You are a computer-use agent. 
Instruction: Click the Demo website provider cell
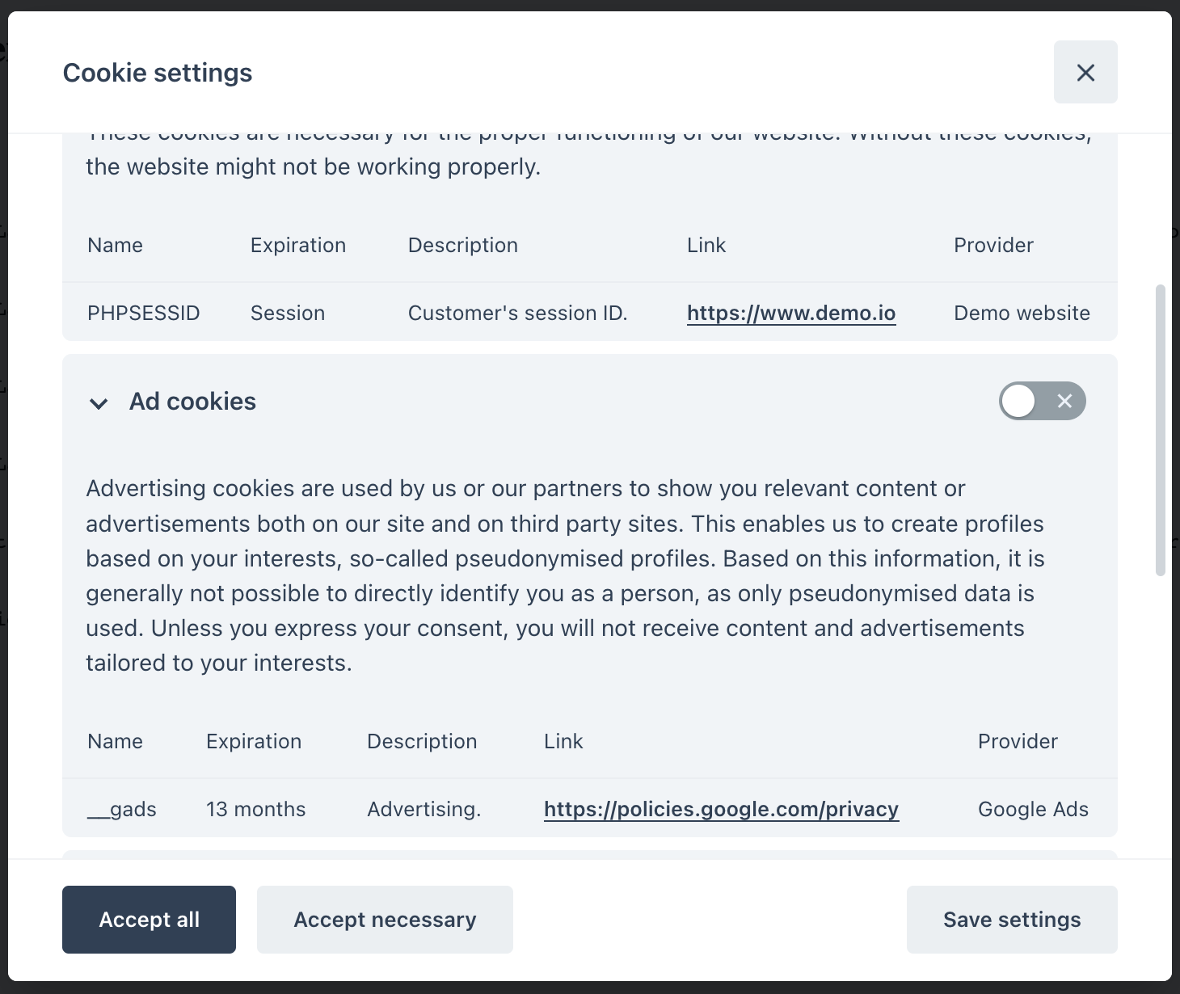(x=1021, y=313)
